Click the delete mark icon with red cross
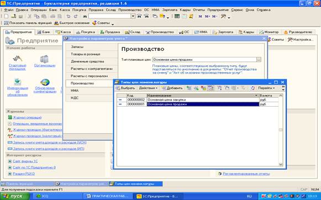321x200 pixels. pyautogui.click(x=203, y=88)
